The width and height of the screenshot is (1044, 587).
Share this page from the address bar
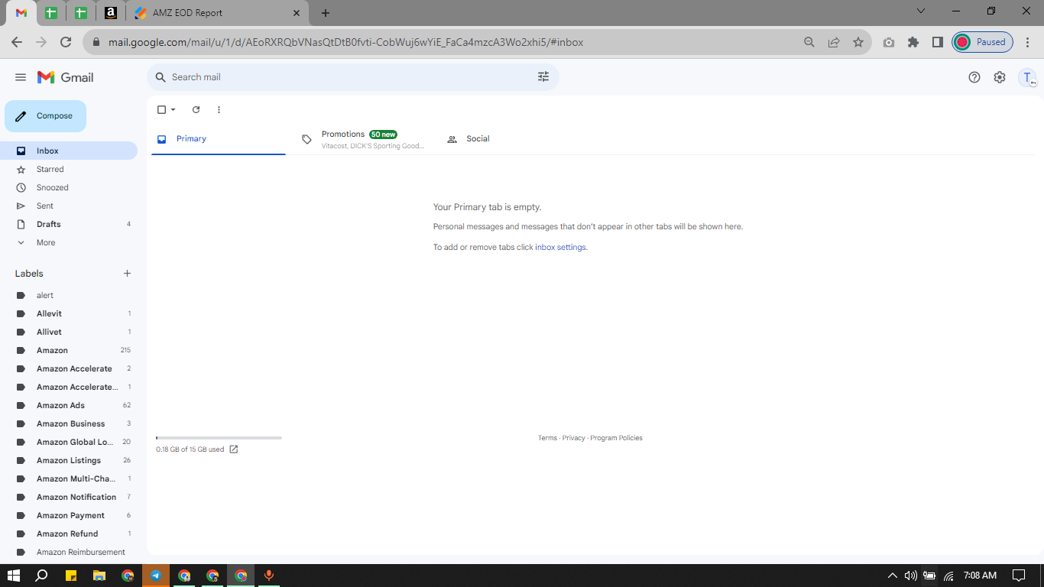[x=834, y=42]
